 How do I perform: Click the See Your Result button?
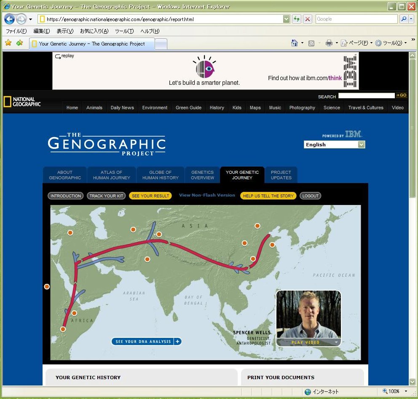pyautogui.click(x=150, y=196)
